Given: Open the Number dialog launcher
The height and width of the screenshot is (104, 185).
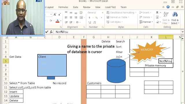Looking at the screenshot, I should [x=103, y=27].
